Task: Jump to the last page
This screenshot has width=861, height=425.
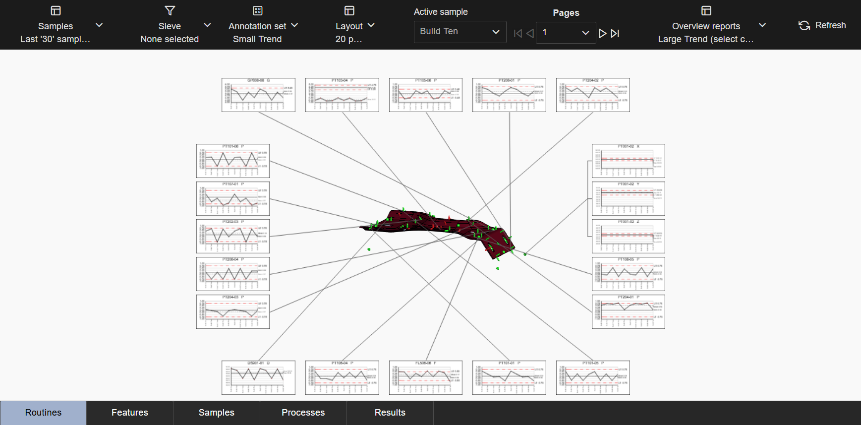Action: click(615, 33)
